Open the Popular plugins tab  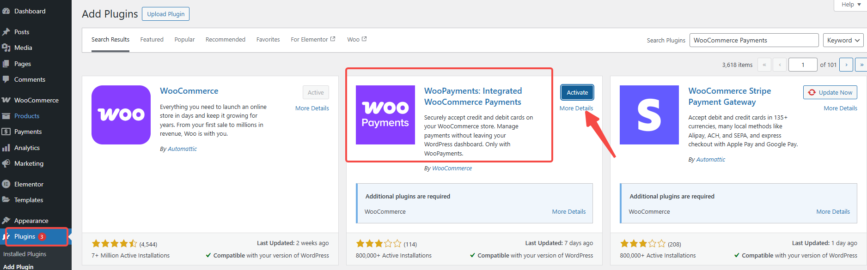(x=184, y=40)
